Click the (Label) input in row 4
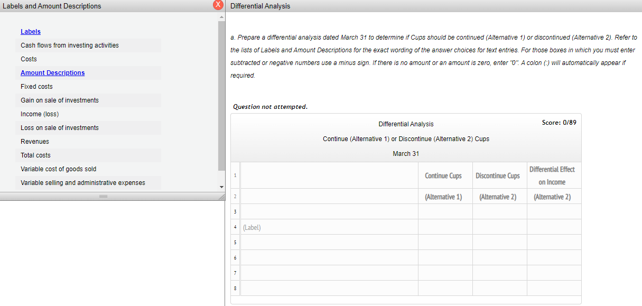 pyautogui.click(x=329, y=228)
